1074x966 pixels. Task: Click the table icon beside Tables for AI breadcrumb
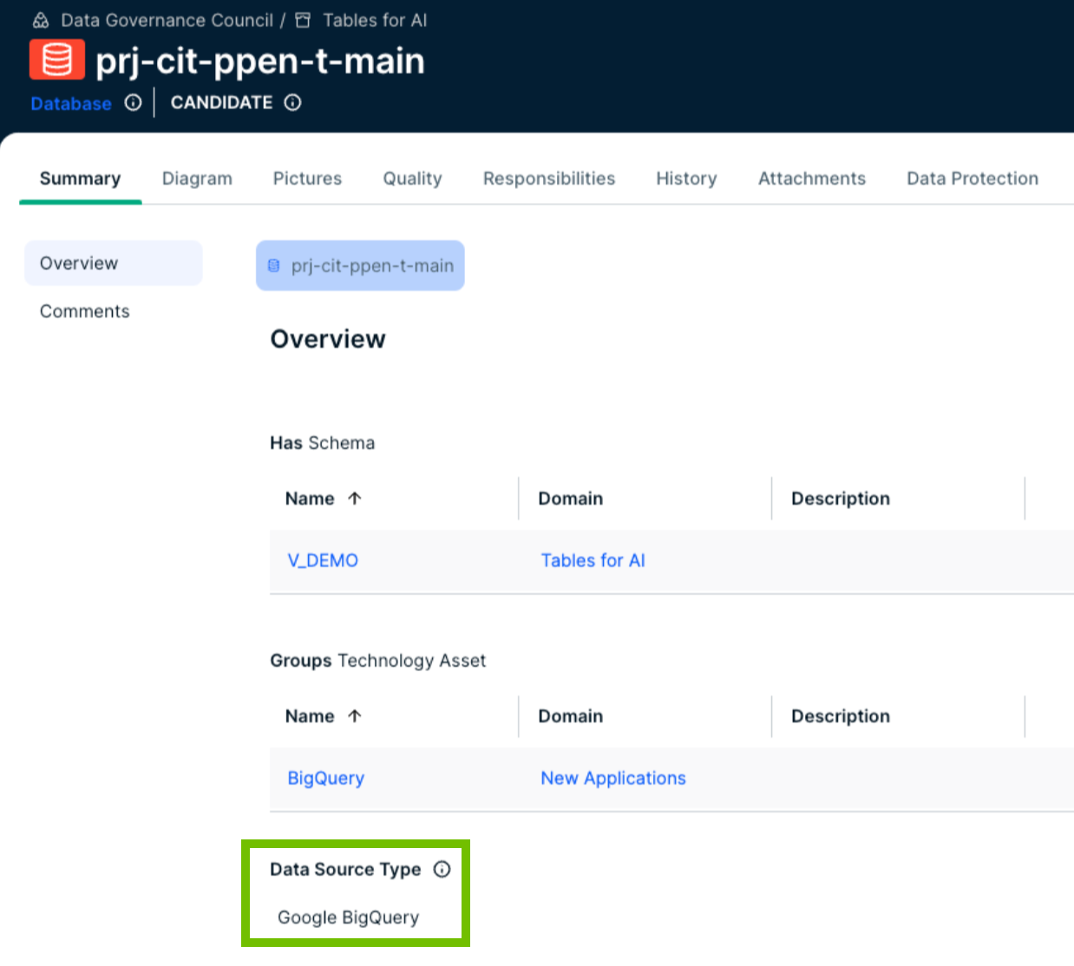coord(303,20)
